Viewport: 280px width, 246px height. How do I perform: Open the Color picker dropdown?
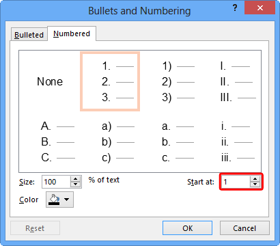(59, 200)
